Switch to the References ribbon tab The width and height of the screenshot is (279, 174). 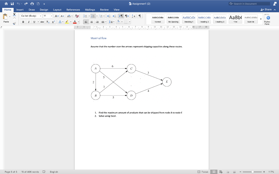coord(73,10)
